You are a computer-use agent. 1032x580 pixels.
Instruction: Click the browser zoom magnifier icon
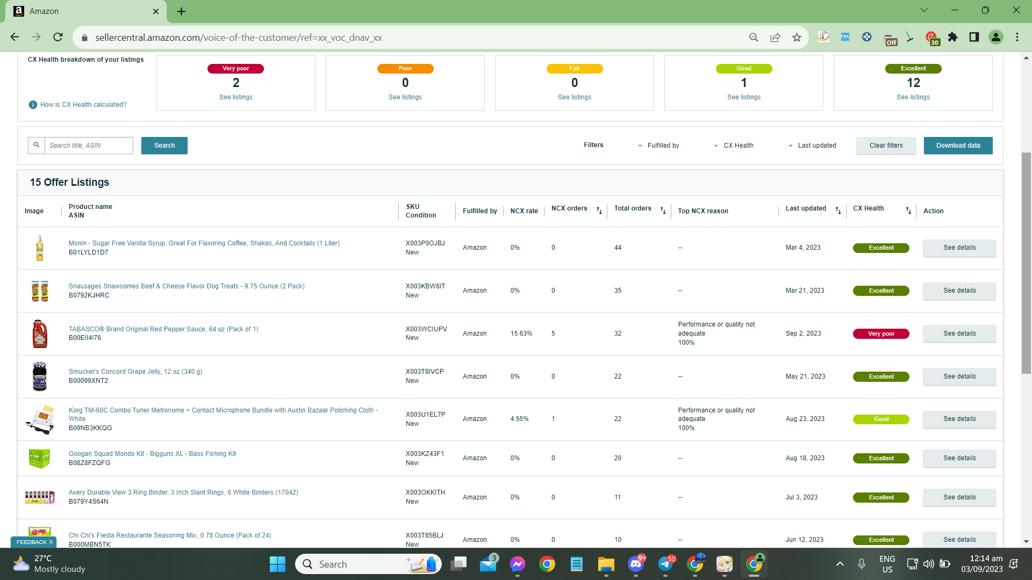point(754,37)
